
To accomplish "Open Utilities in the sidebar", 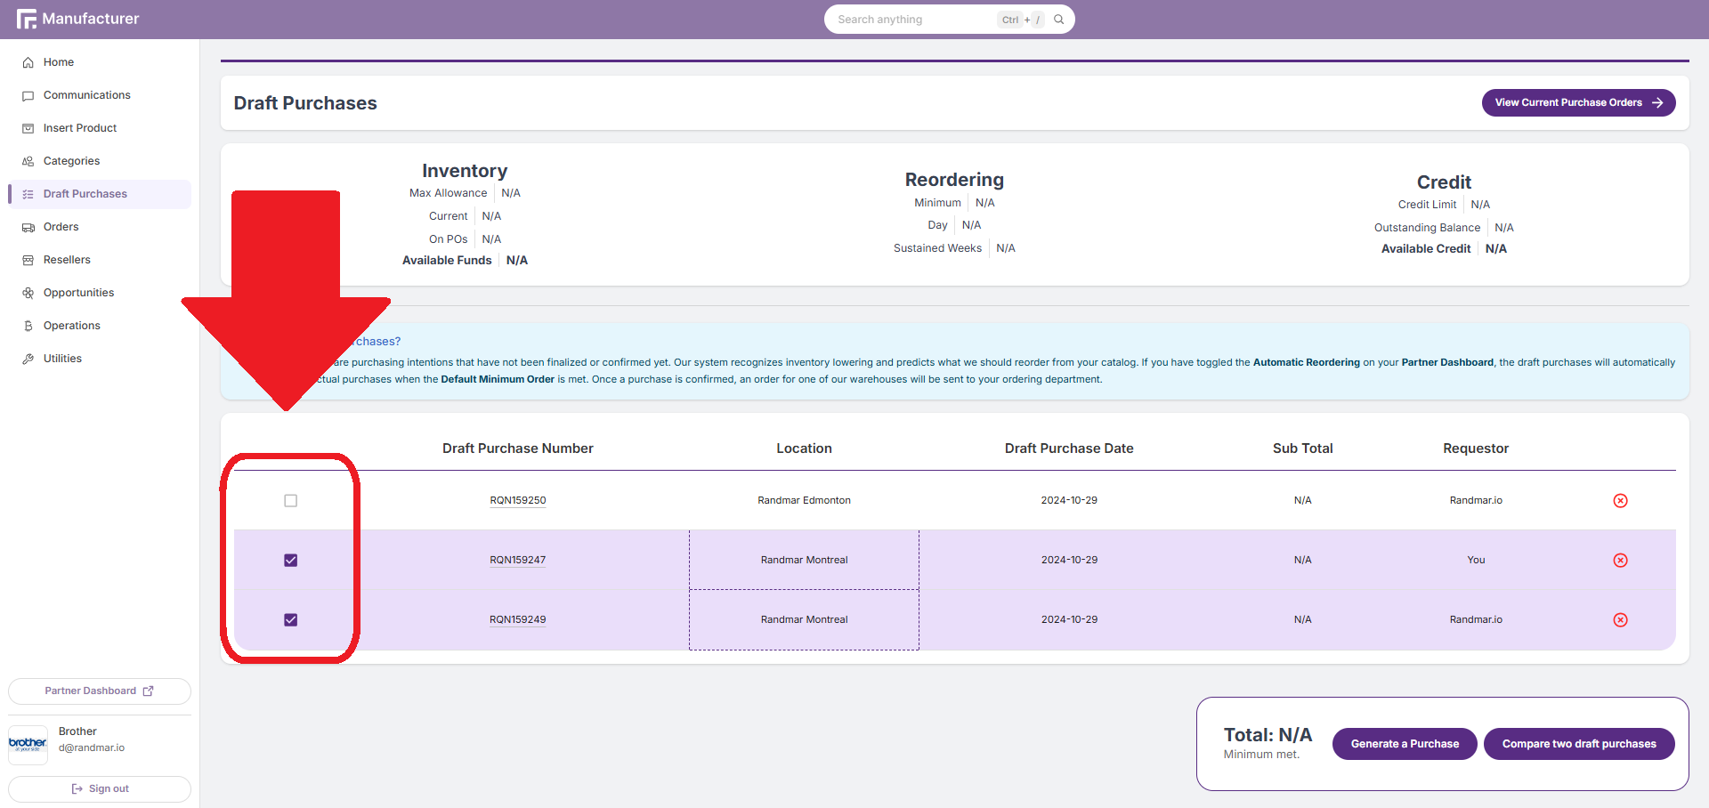I will (100, 359).
